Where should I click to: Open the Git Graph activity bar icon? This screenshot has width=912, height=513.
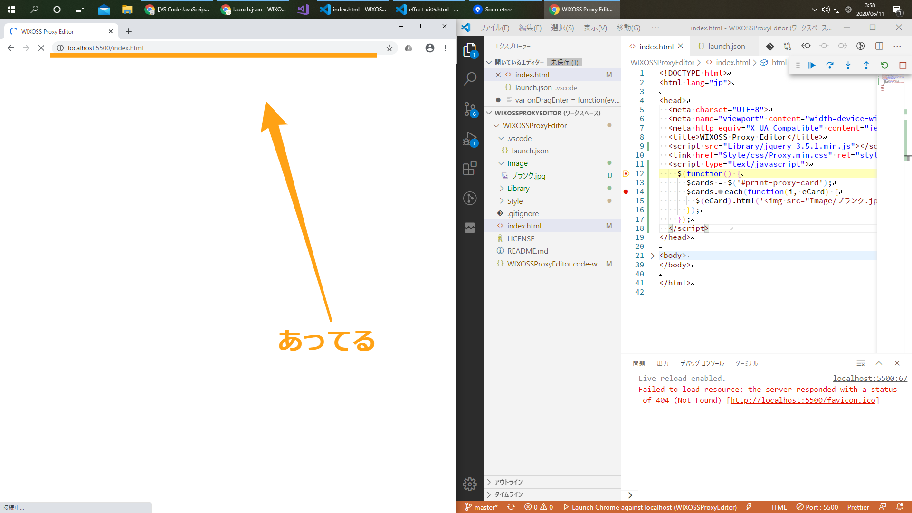470,198
